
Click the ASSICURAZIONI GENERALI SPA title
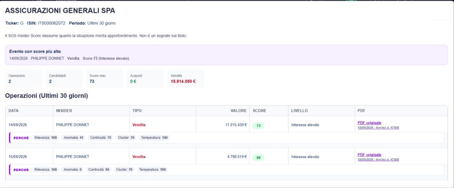[60, 11]
